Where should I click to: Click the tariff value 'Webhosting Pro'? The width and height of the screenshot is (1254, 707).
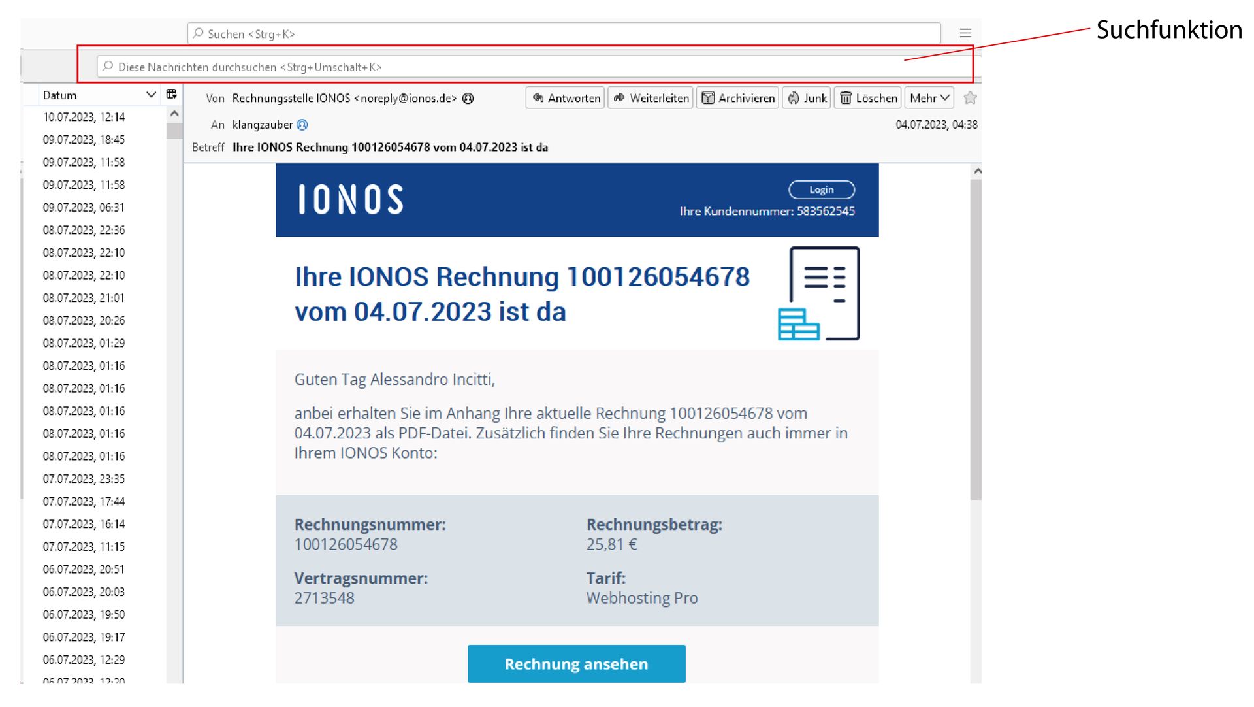[642, 598]
